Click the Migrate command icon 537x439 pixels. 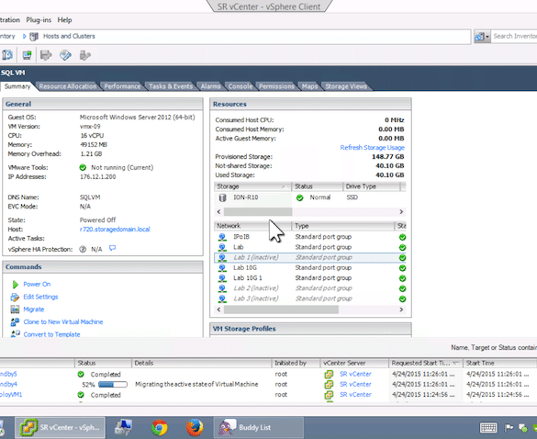(15, 310)
